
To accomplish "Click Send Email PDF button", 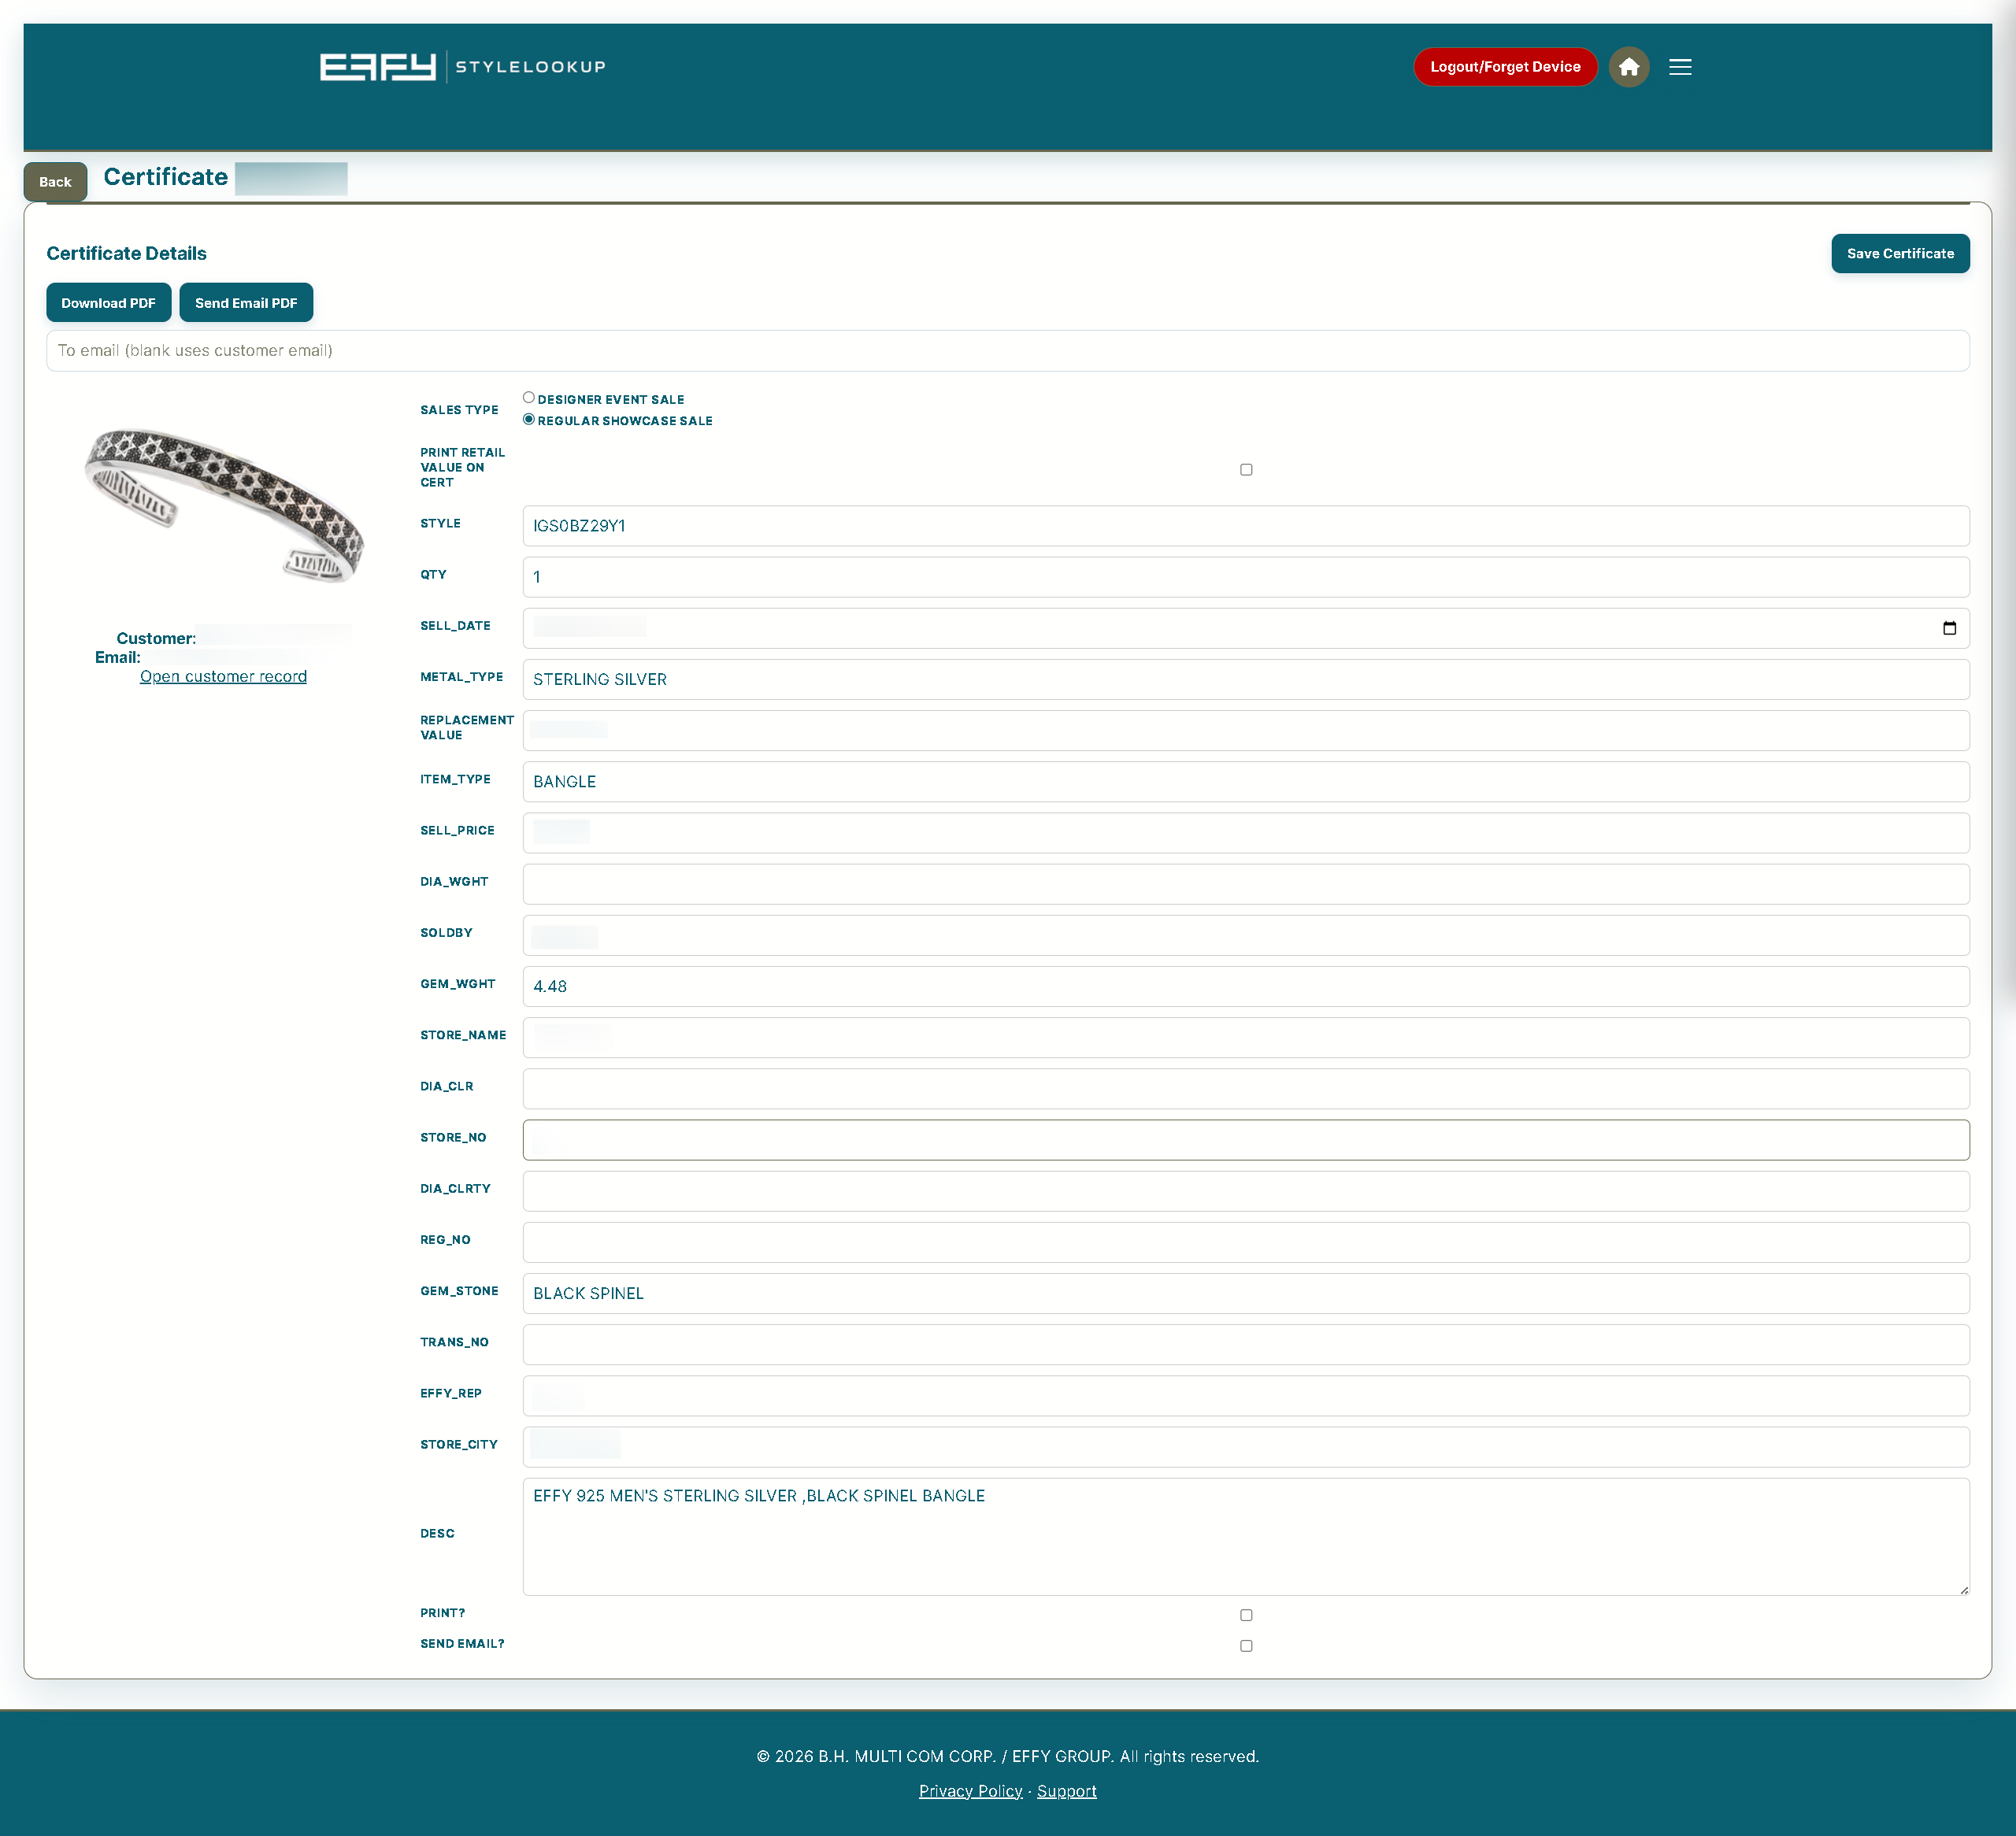I will (x=246, y=303).
